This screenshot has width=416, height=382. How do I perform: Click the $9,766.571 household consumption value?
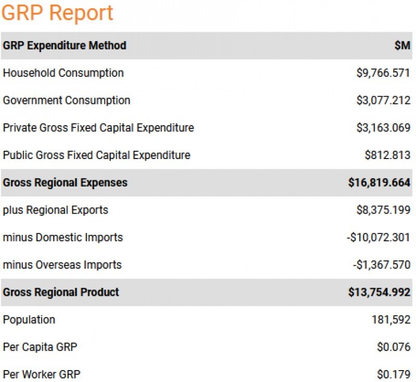pyautogui.click(x=383, y=73)
